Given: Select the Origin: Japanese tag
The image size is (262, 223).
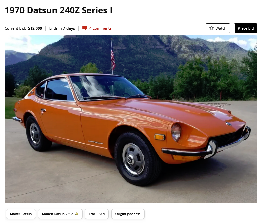Looking at the screenshot, I should (x=128, y=214).
